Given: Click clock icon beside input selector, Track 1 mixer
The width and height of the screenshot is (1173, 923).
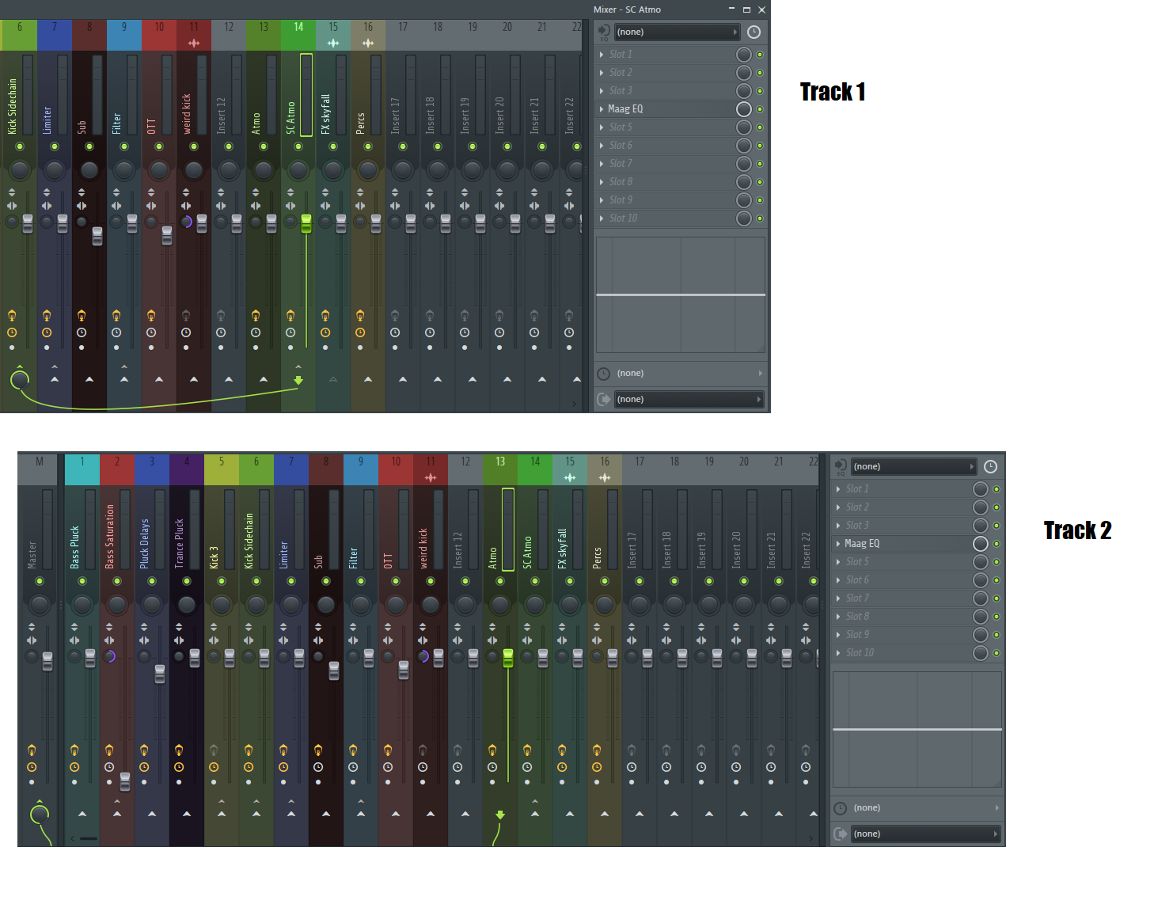Looking at the screenshot, I should (x=754, y=32).
